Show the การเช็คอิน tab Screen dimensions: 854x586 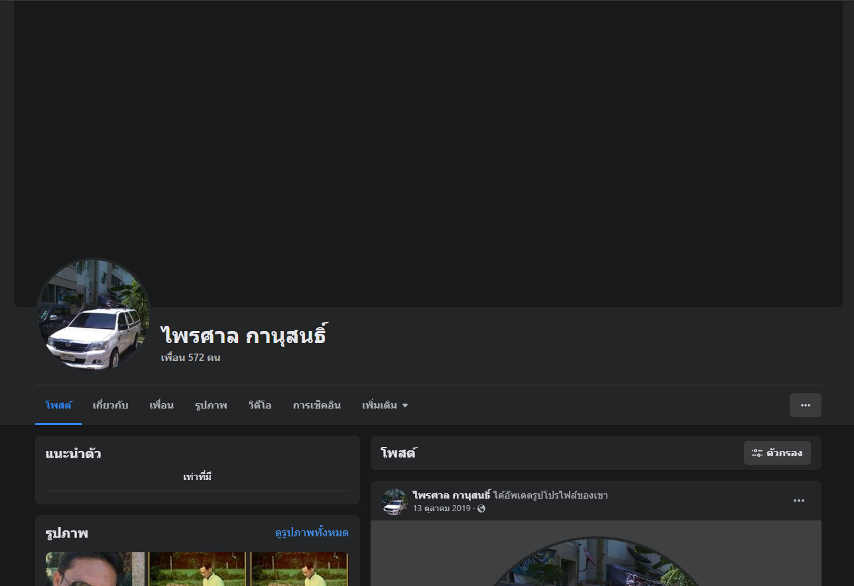(x=317, y=405)
